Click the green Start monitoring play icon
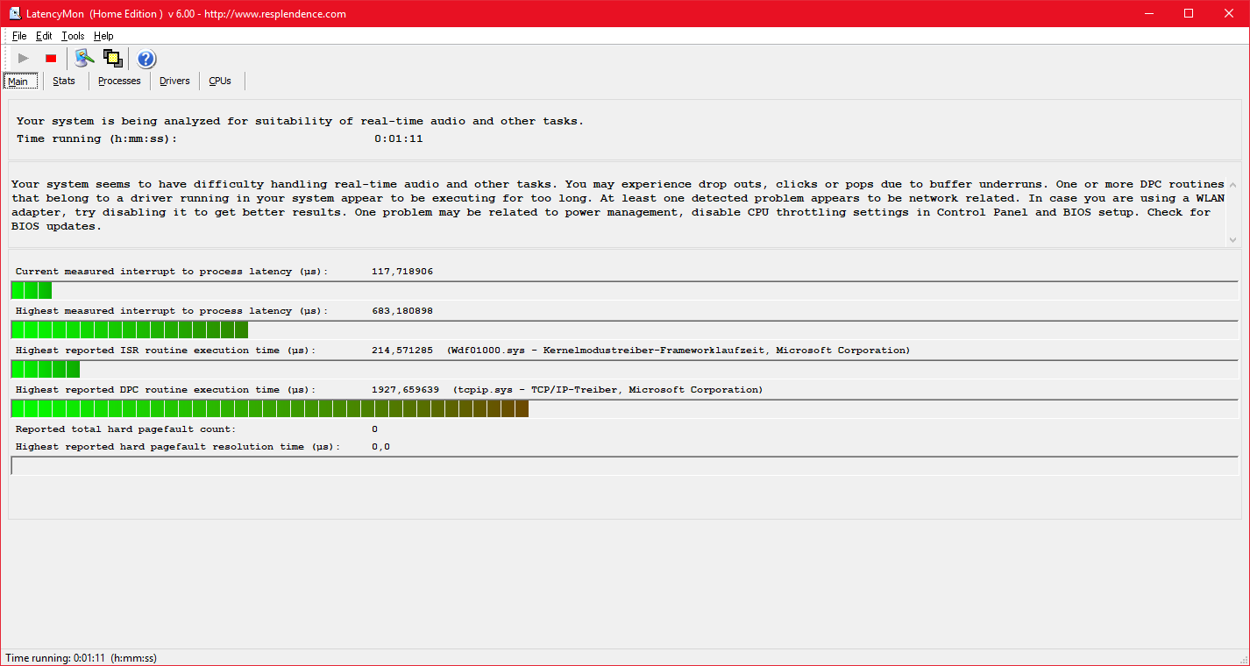This screenshot has width=1250, height=666. (x=24, y=59)
